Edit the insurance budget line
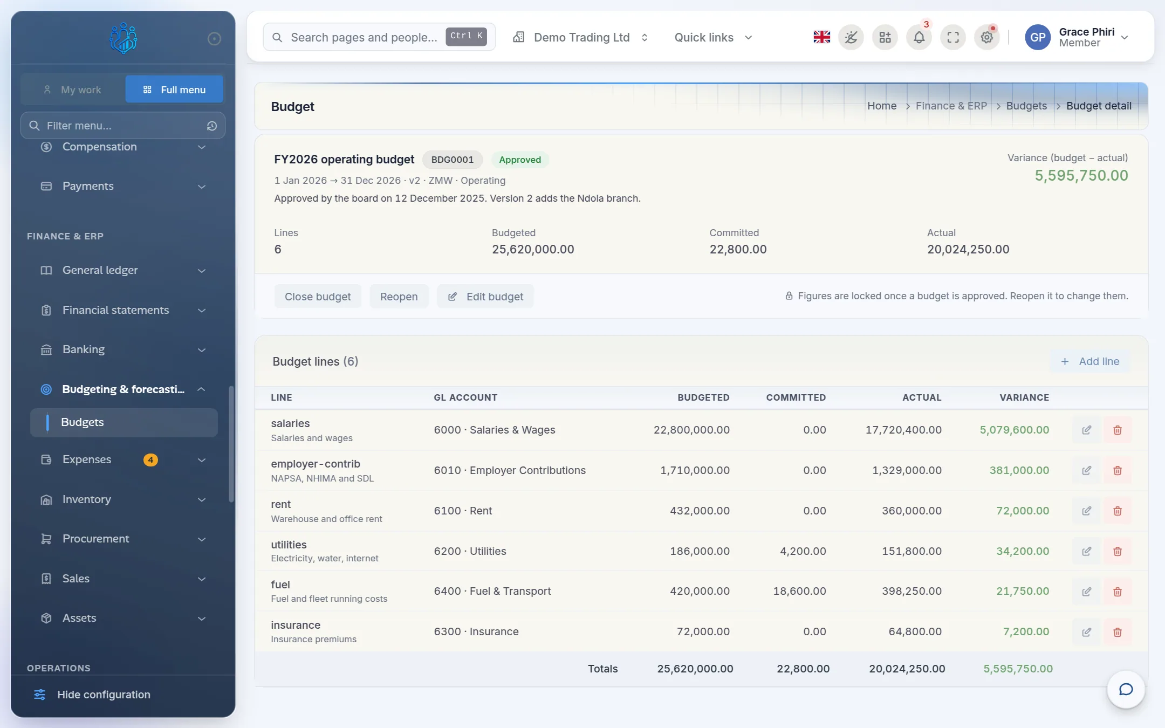The width and height of the screenshot is (1165, 728). click(1087, 631)
